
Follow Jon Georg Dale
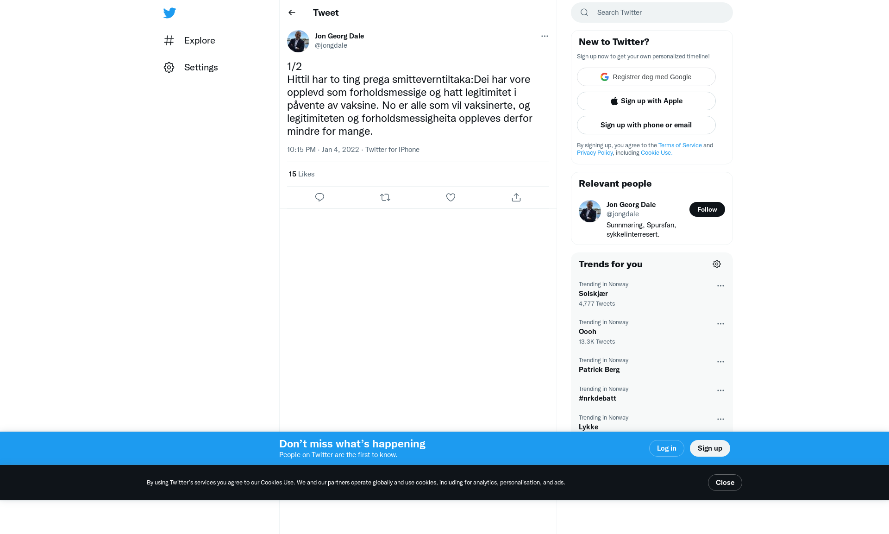coord(707,209)
